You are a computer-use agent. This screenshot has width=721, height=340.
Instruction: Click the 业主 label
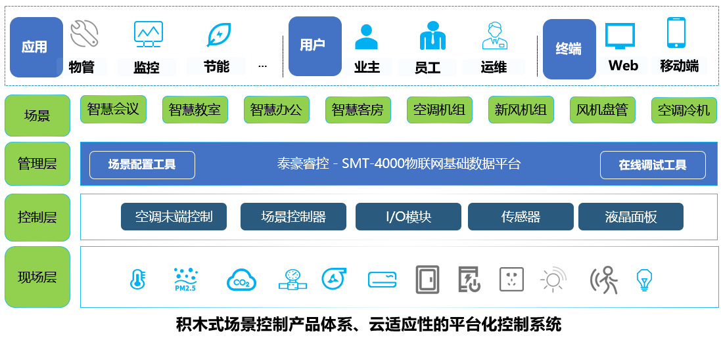(x=367, y=68)
